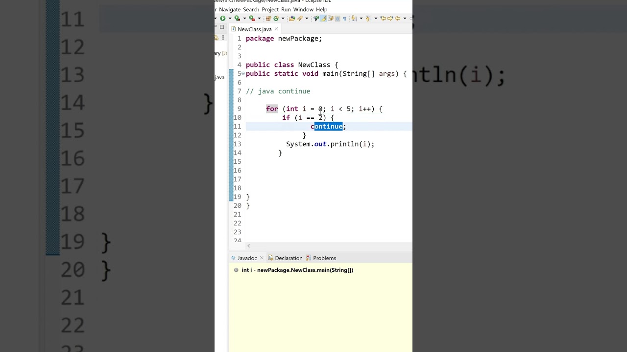Open the Help menu
Screen dimensions: 627x352
pyautogui.click(x=322, y=9)
